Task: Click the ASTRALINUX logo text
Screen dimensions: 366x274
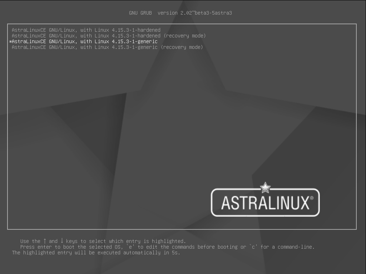Action: click(x=265, y=203)
